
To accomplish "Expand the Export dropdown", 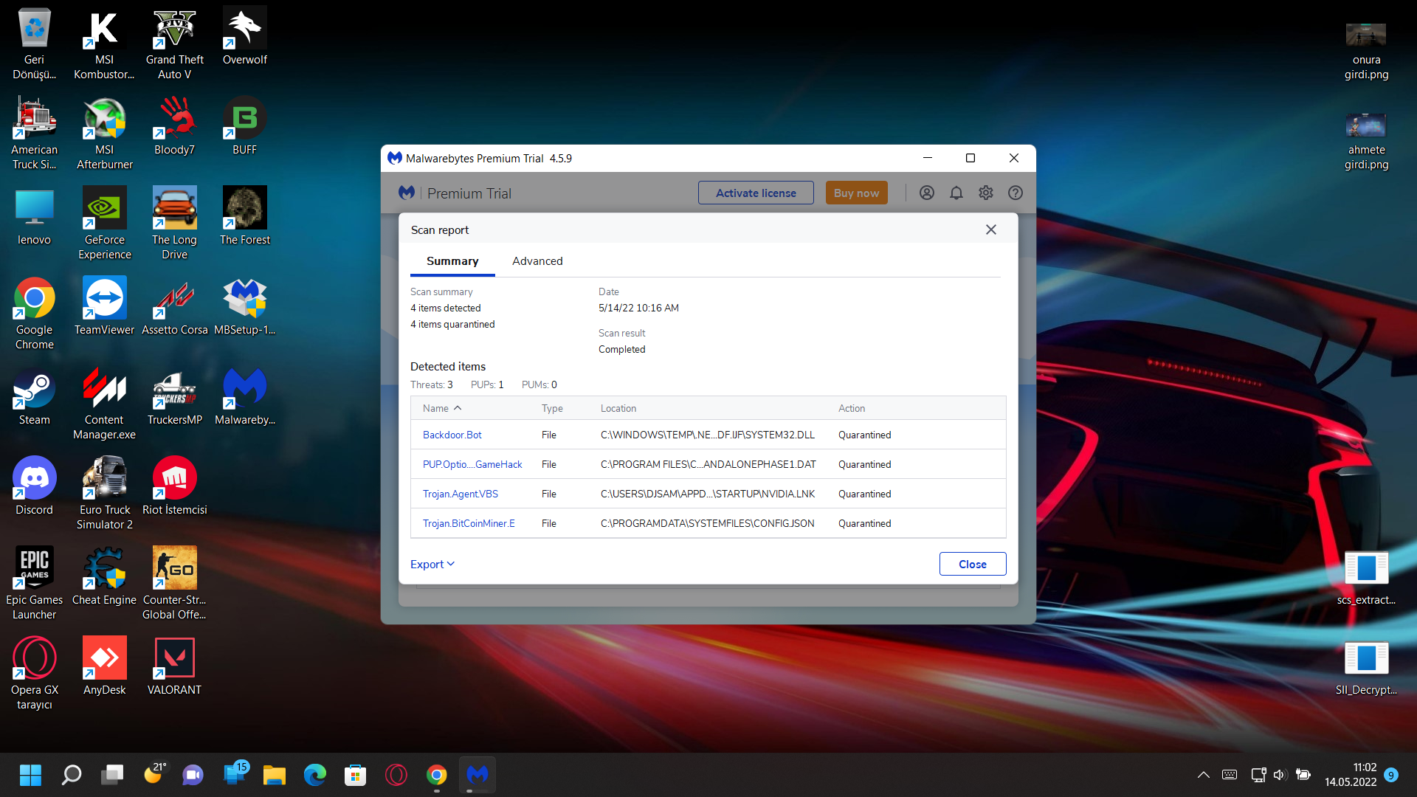I will point(432,564).
